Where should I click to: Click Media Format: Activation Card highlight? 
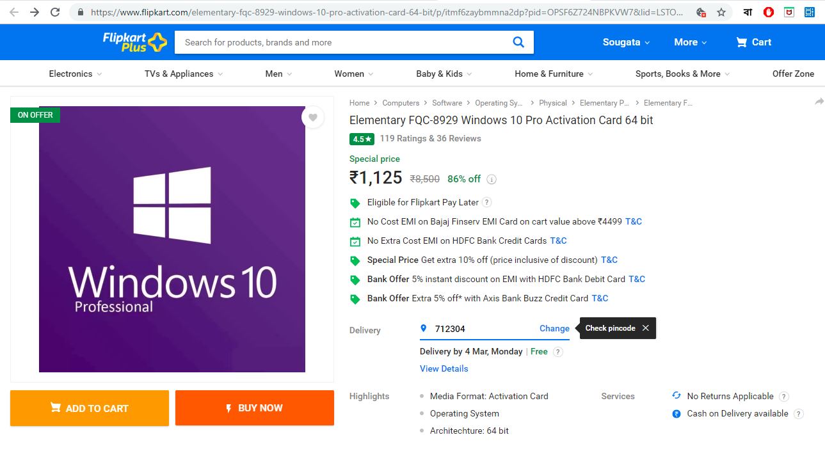[x=489, y=396]
